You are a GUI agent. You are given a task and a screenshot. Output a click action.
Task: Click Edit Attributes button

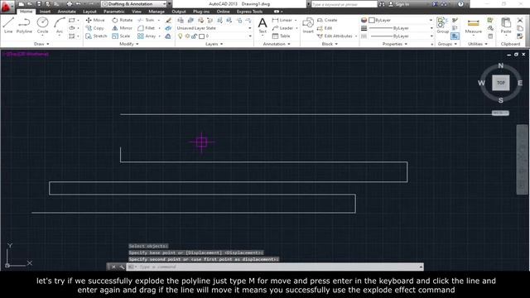335,36
